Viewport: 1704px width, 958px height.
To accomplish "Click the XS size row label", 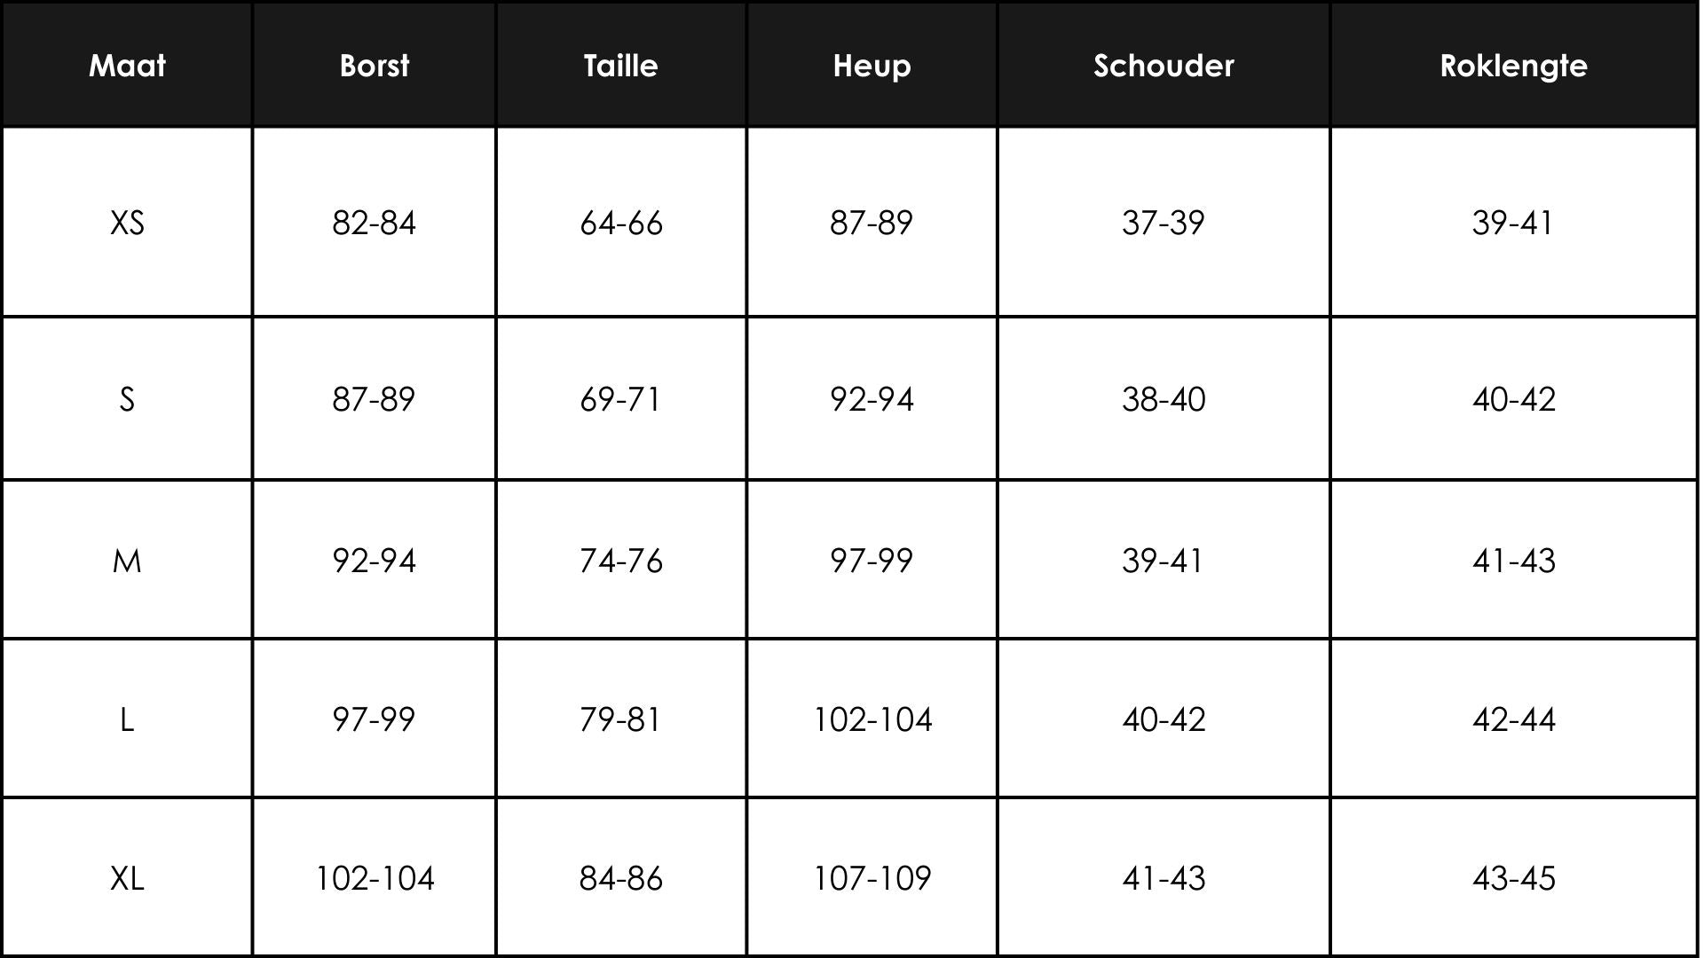I will tap(127, 223).
